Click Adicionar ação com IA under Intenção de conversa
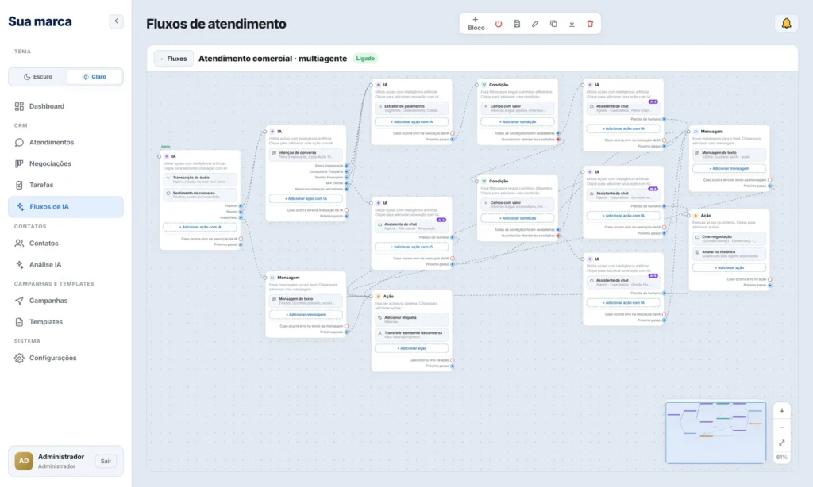The width and height of the screenshot is (813, 487). (x=306, y=198)
